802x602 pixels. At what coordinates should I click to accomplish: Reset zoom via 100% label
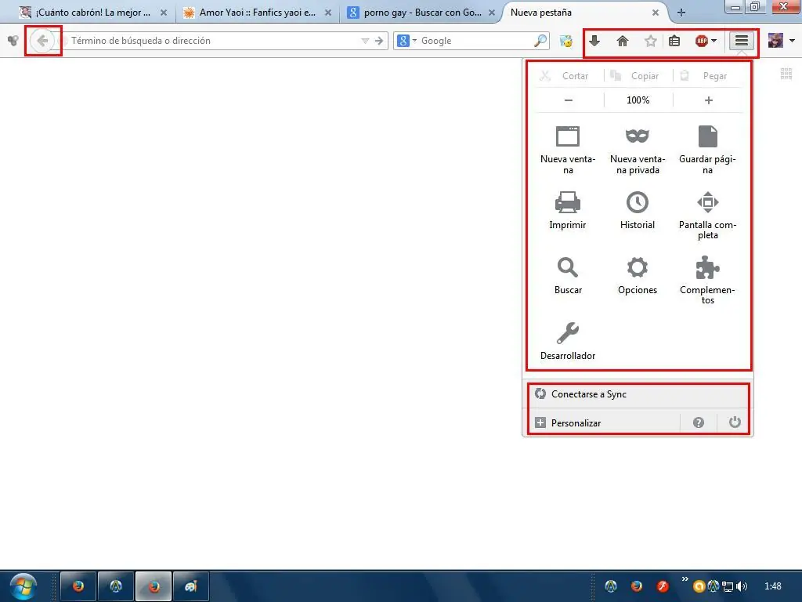pyautogui.click(x=638, y=100)
